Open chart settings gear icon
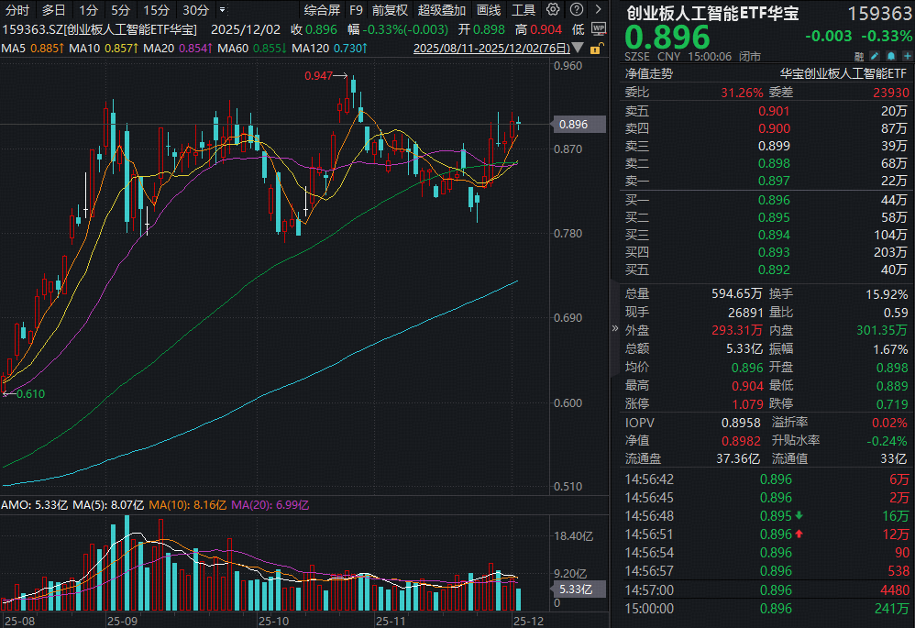 click(552, 10)
